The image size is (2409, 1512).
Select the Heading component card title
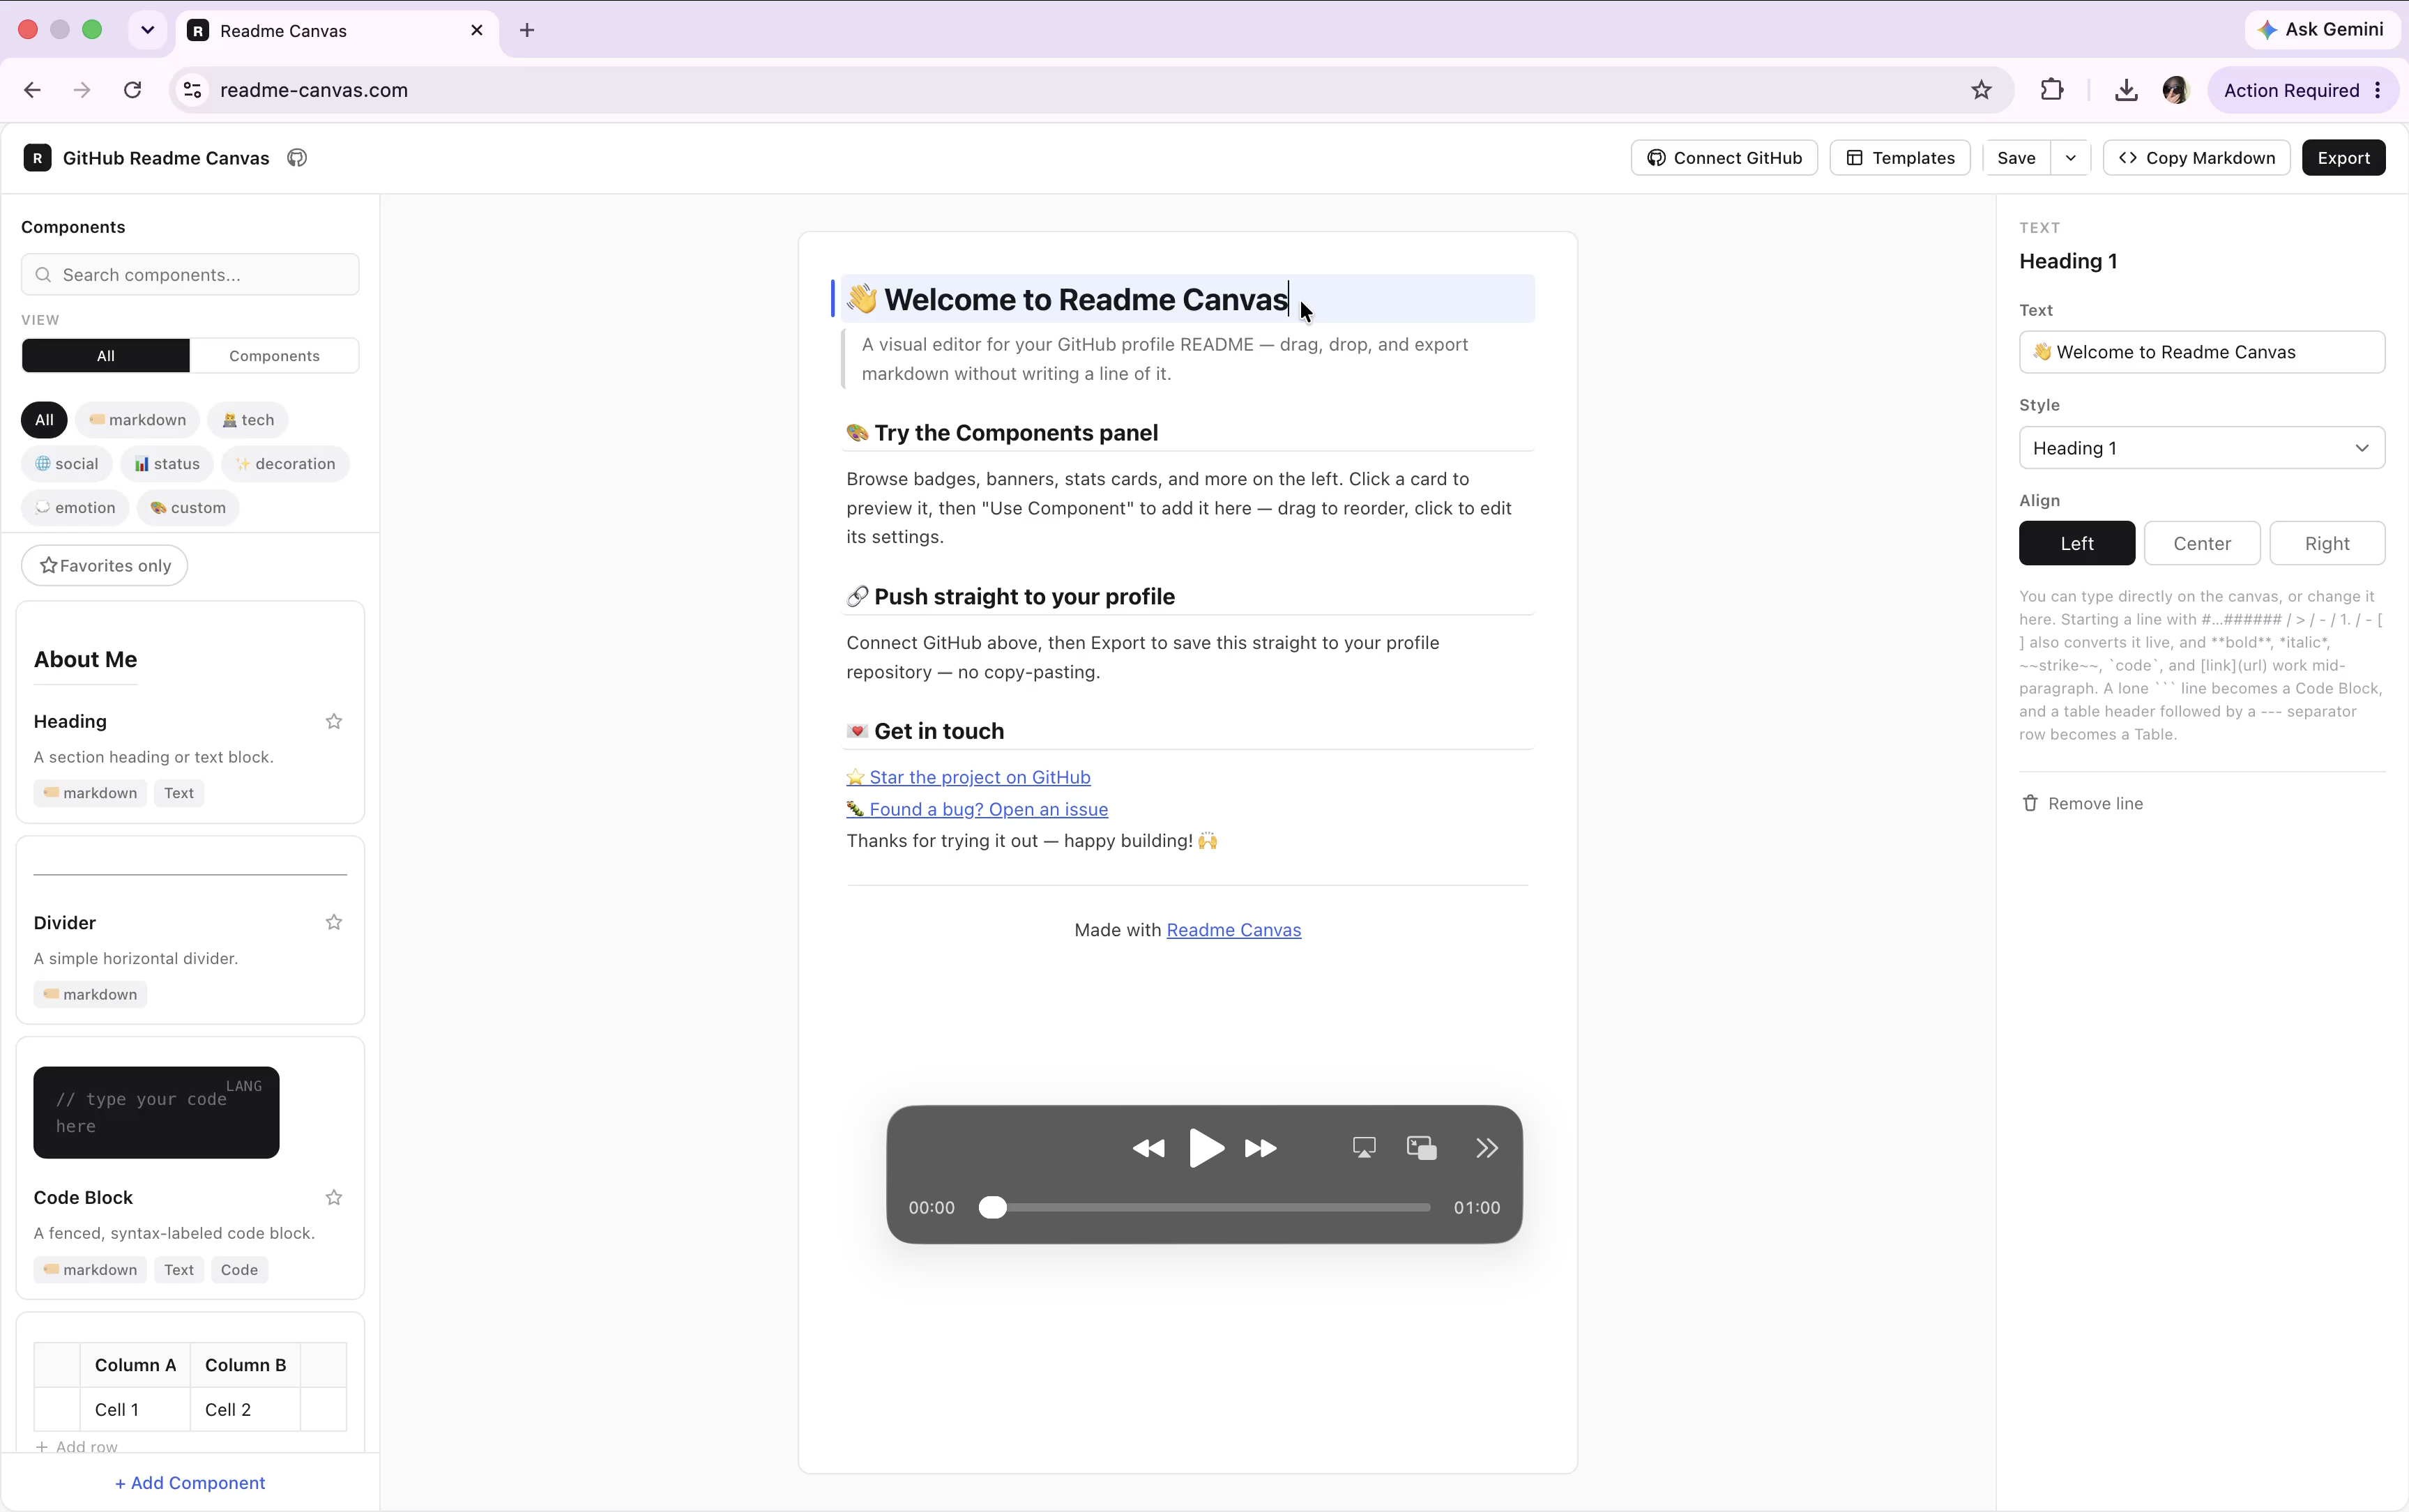pyautogui.click(x=70, y=722)
